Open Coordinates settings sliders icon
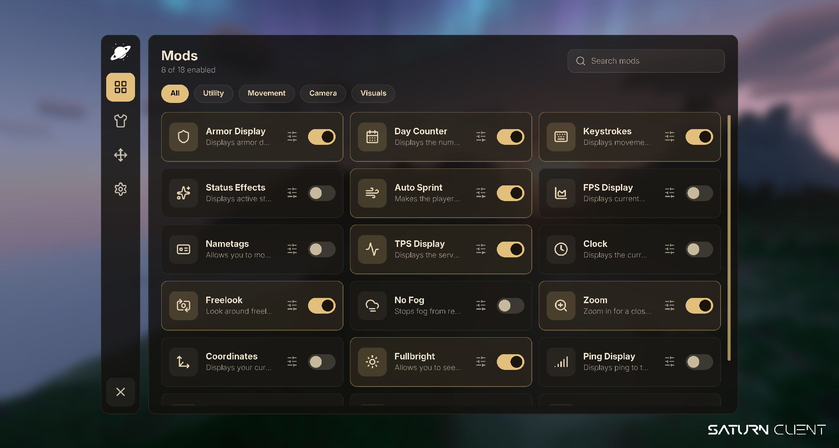Viewport: 839px width, 448px height. pos(292,362)
